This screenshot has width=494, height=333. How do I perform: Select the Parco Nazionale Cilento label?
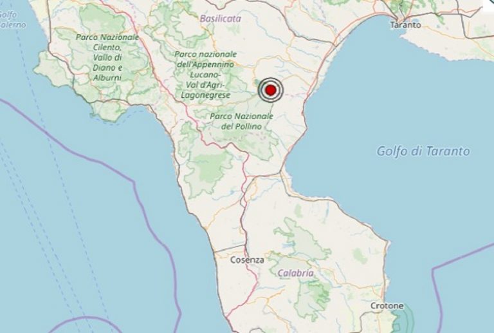(107, 43)
